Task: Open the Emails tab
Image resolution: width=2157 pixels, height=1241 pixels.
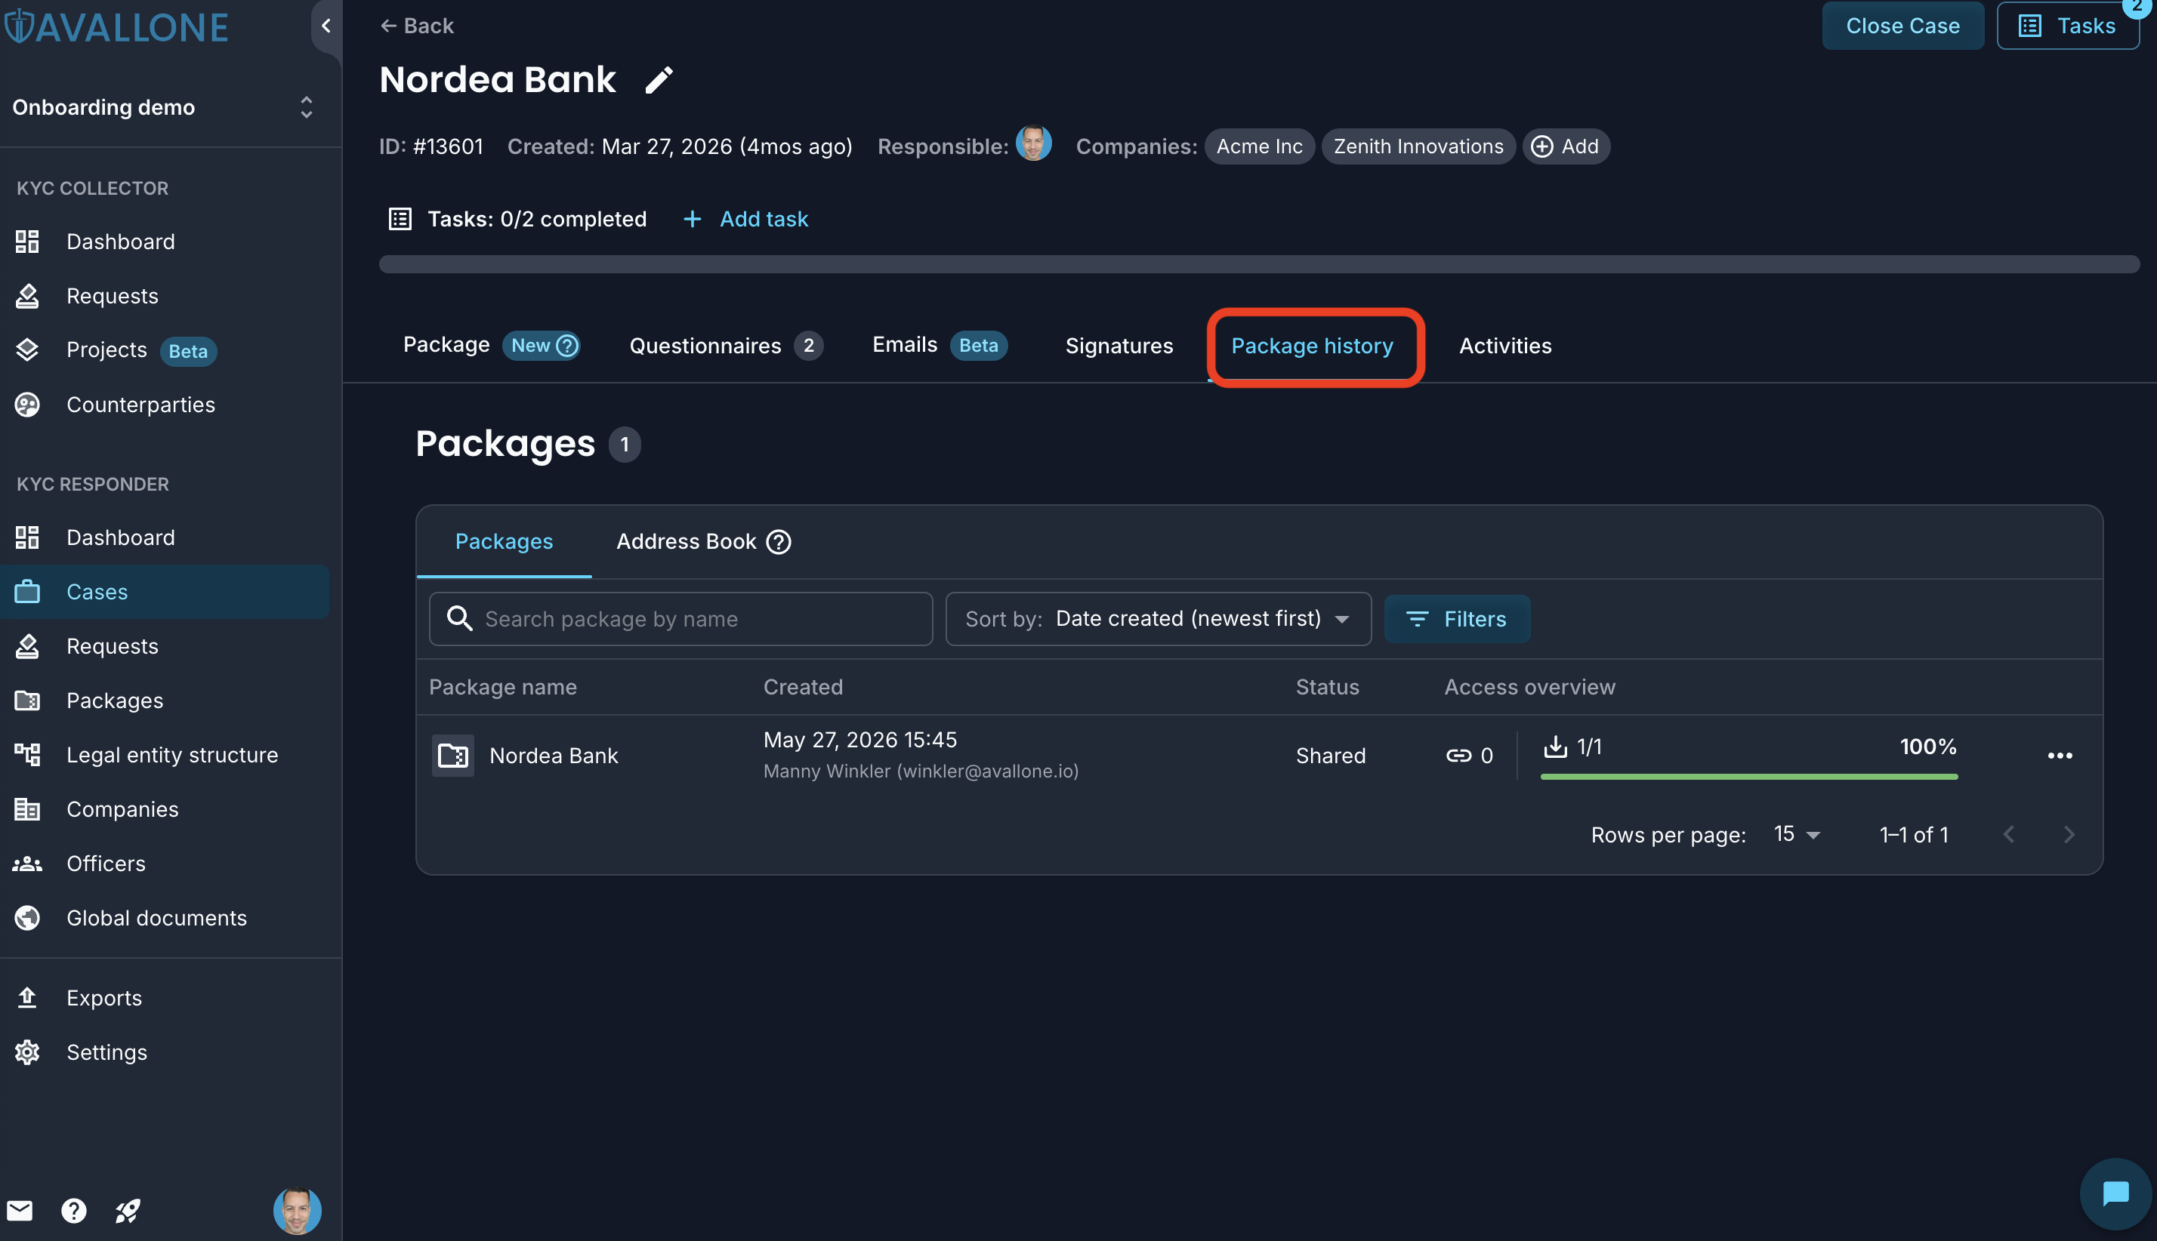Action: pyautogui.click(x=940, y=345)
